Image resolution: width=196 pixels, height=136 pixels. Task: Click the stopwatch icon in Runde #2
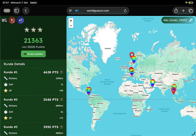point(6,112)
